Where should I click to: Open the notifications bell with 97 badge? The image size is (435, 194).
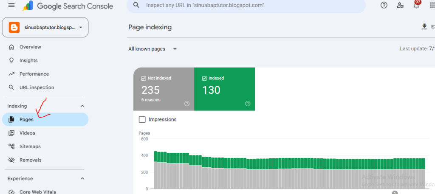tap(417, 4)
